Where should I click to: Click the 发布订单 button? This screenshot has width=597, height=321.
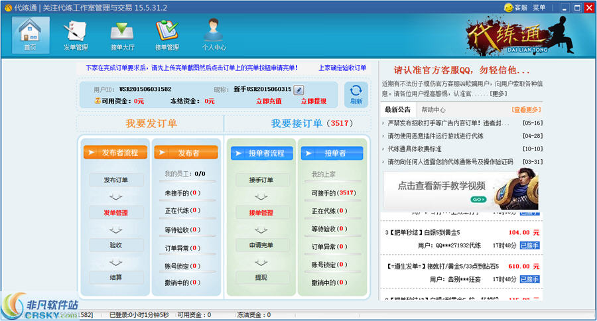point(116,180)
